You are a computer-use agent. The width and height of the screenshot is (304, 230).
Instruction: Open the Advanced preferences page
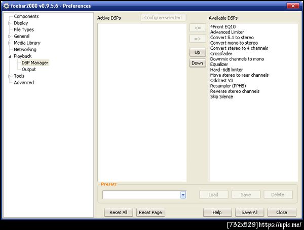[24, 83]
